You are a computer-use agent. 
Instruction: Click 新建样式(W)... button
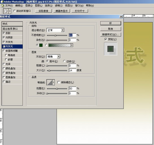(x=110, y=34)
